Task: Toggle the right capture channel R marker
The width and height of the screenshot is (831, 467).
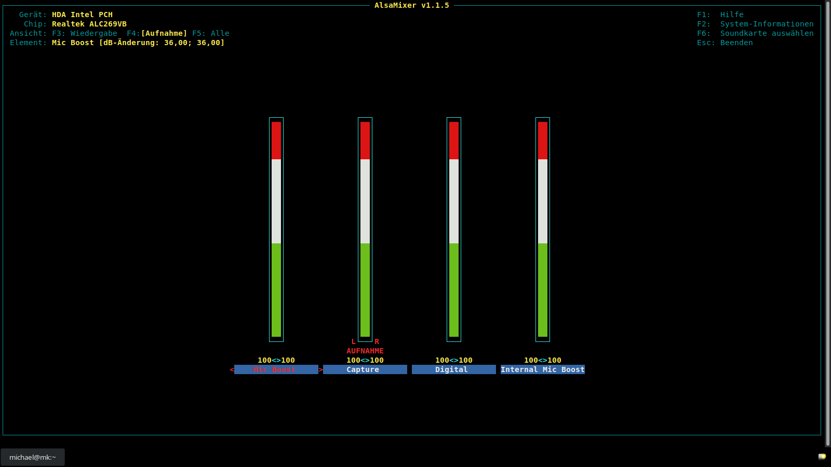Action: 377,341
